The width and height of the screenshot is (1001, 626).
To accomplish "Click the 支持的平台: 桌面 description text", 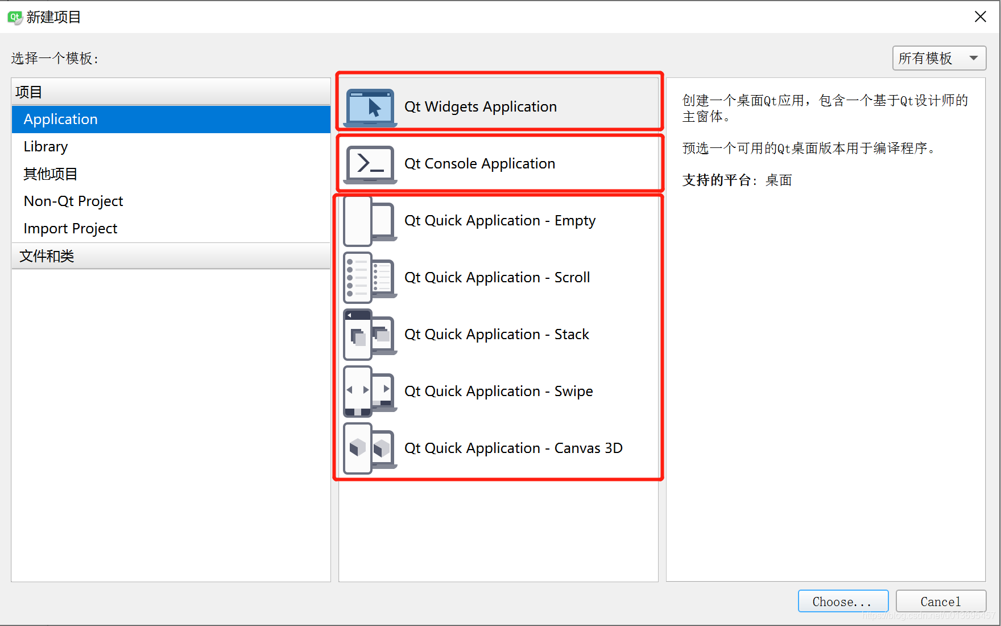I will [737, 180].
